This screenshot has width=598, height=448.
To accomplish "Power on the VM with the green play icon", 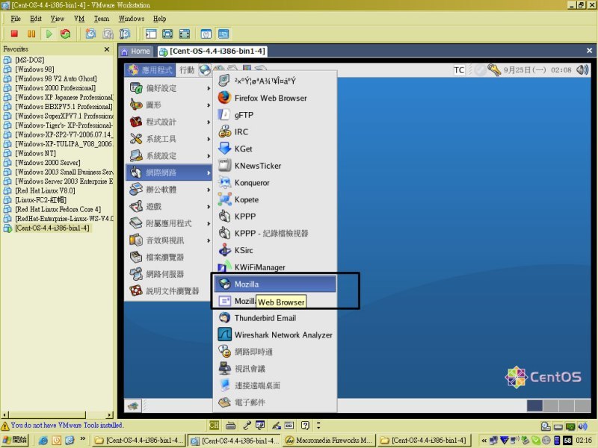I will coord(49,34).
